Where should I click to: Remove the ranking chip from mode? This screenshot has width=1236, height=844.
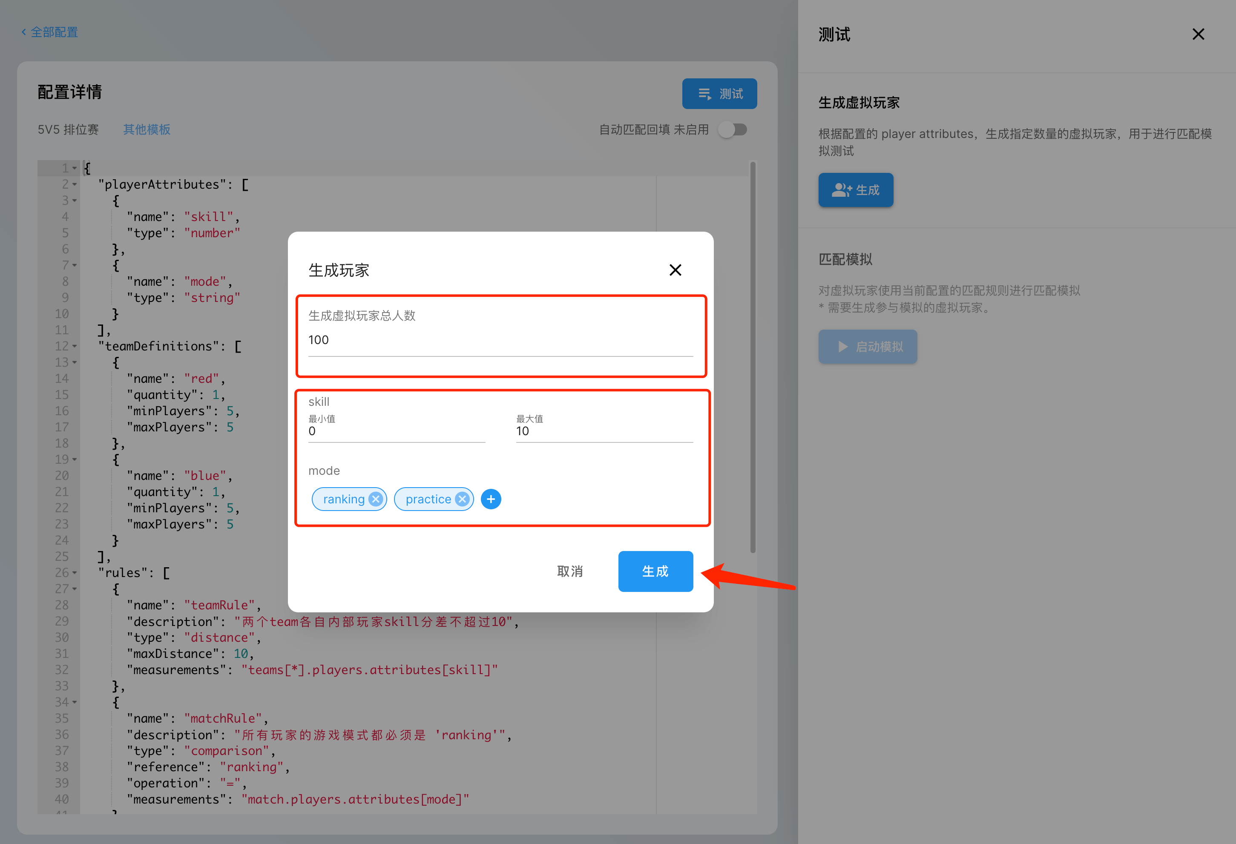click(376, 499)
